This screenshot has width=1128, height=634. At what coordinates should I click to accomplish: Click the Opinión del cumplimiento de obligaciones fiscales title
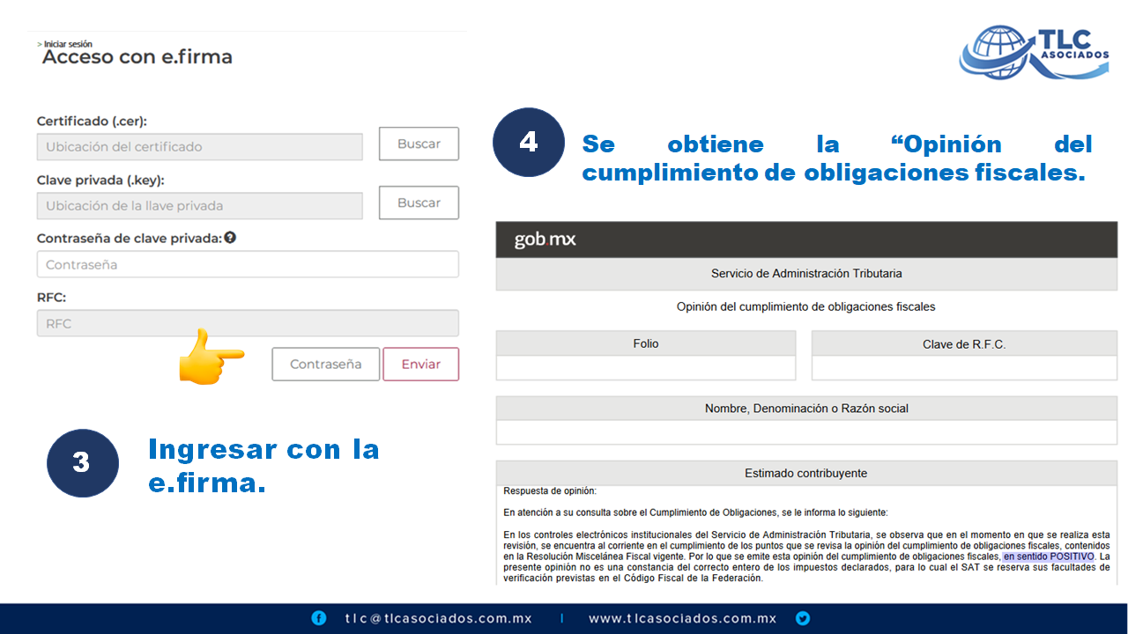pos(806,307)
